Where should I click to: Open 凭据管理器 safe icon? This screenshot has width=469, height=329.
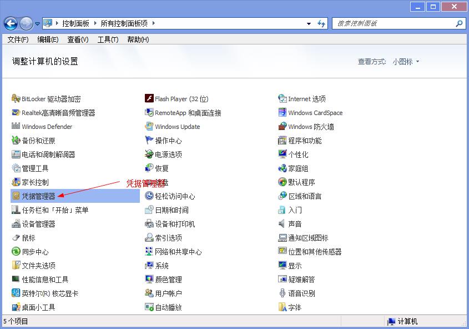16,196
